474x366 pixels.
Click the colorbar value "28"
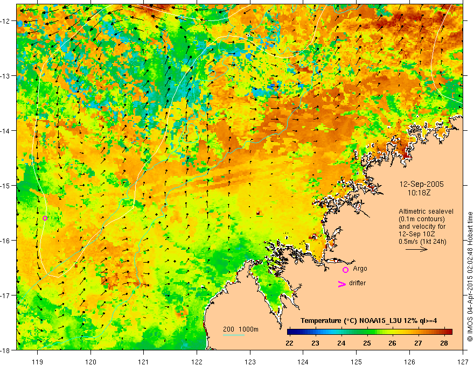(x=444, y=343)
